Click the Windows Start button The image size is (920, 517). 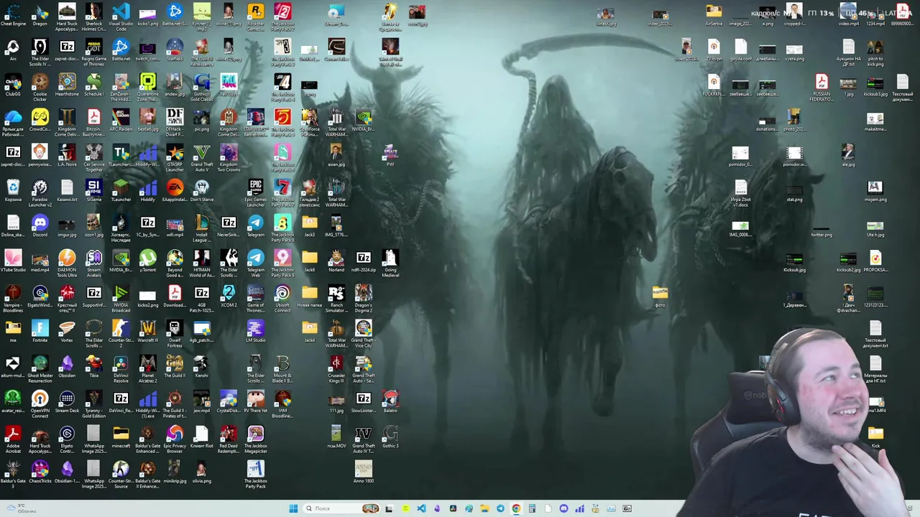click(293, 508)
